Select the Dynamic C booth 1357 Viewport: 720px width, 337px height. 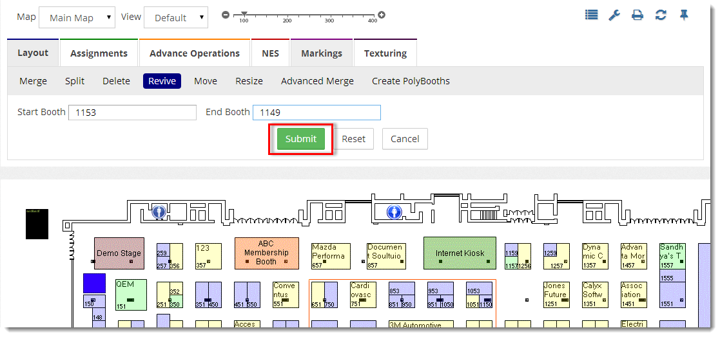tap(595, 256)
